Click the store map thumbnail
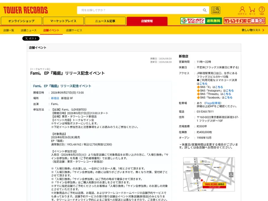The width and height of the screenshot is (268, 201). click(x=209, y=174)
